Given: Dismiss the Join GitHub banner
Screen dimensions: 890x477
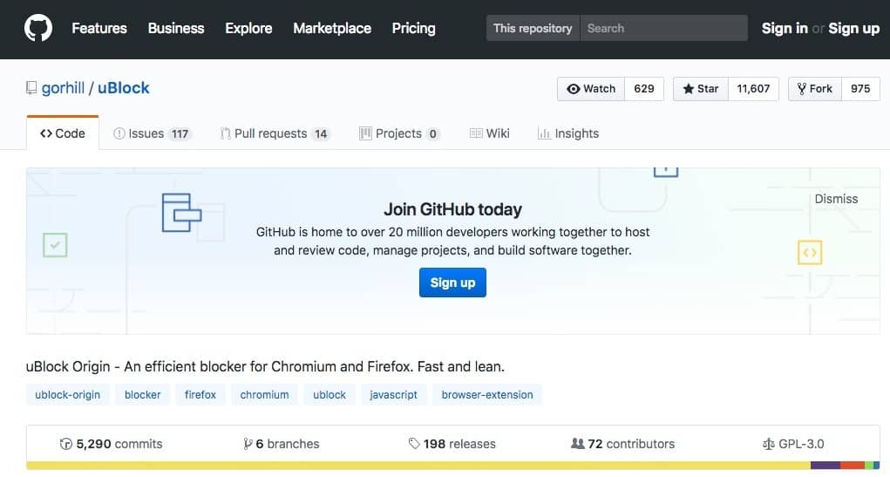Looking at the screenshot, I should point(836,199).
